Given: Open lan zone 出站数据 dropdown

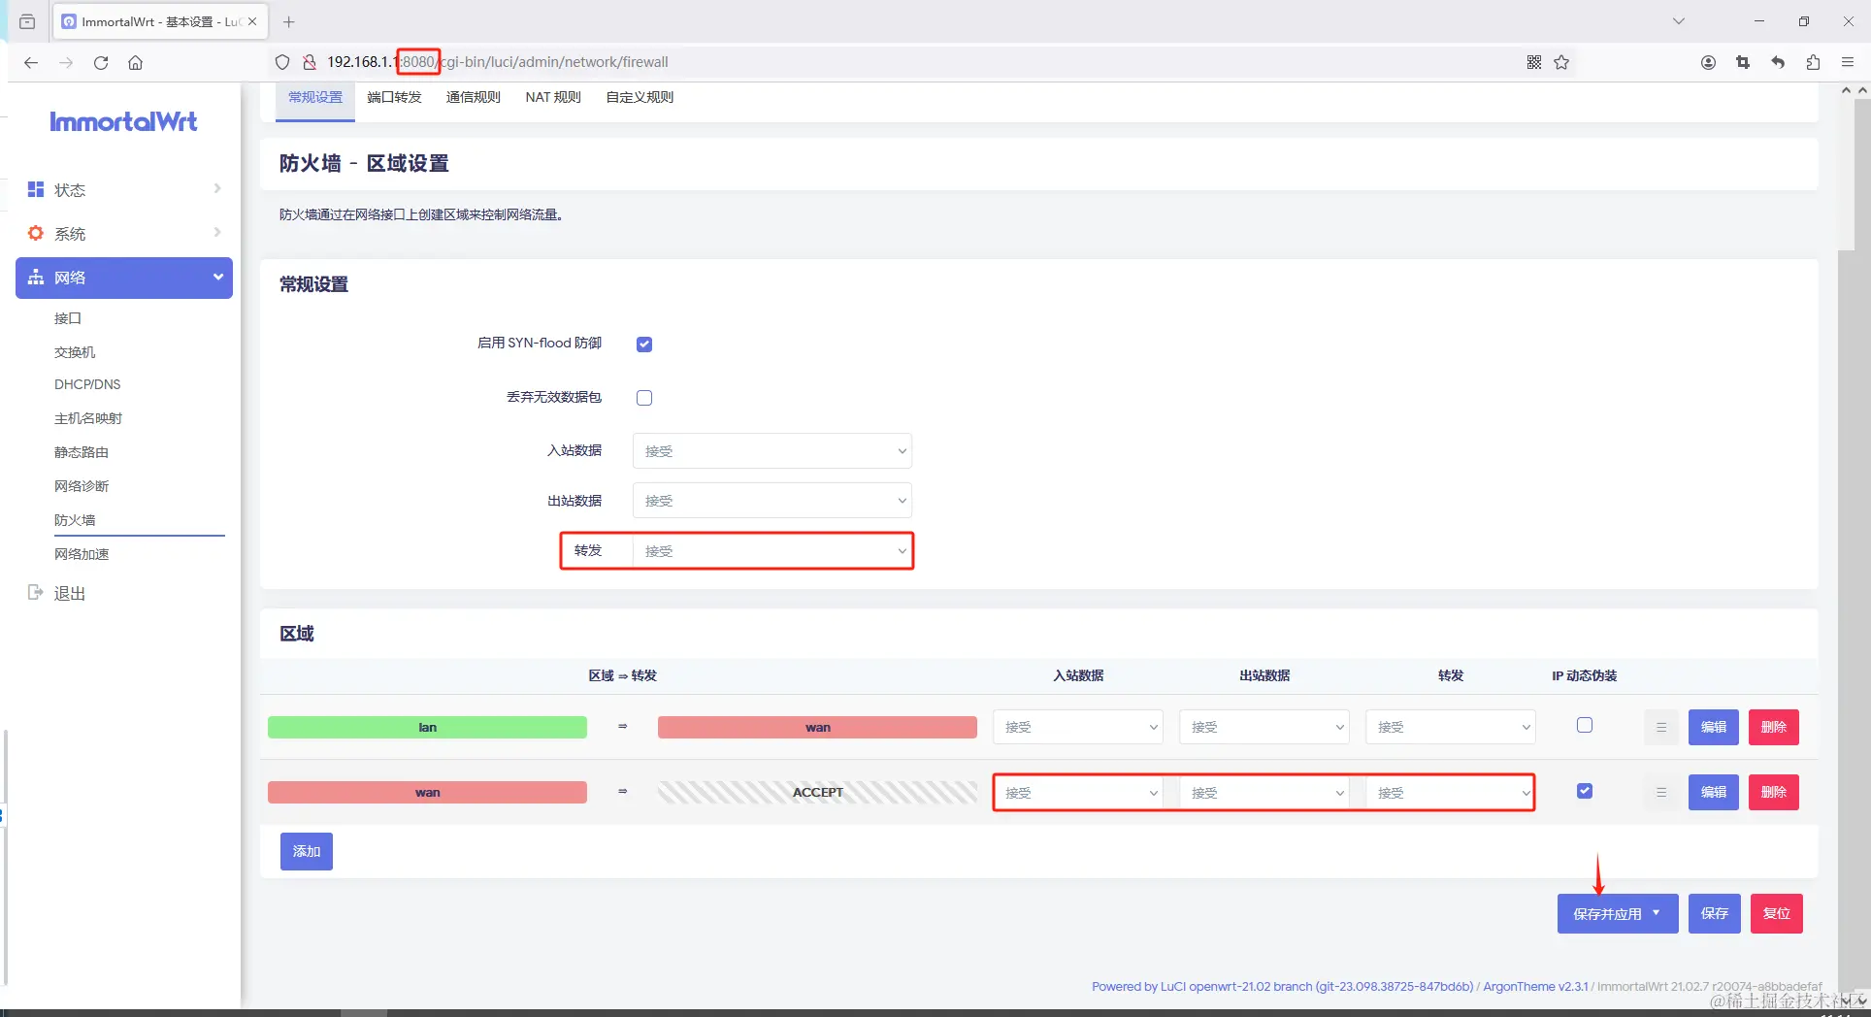Looking at the screenshot, I should (x=1264, y=727).
